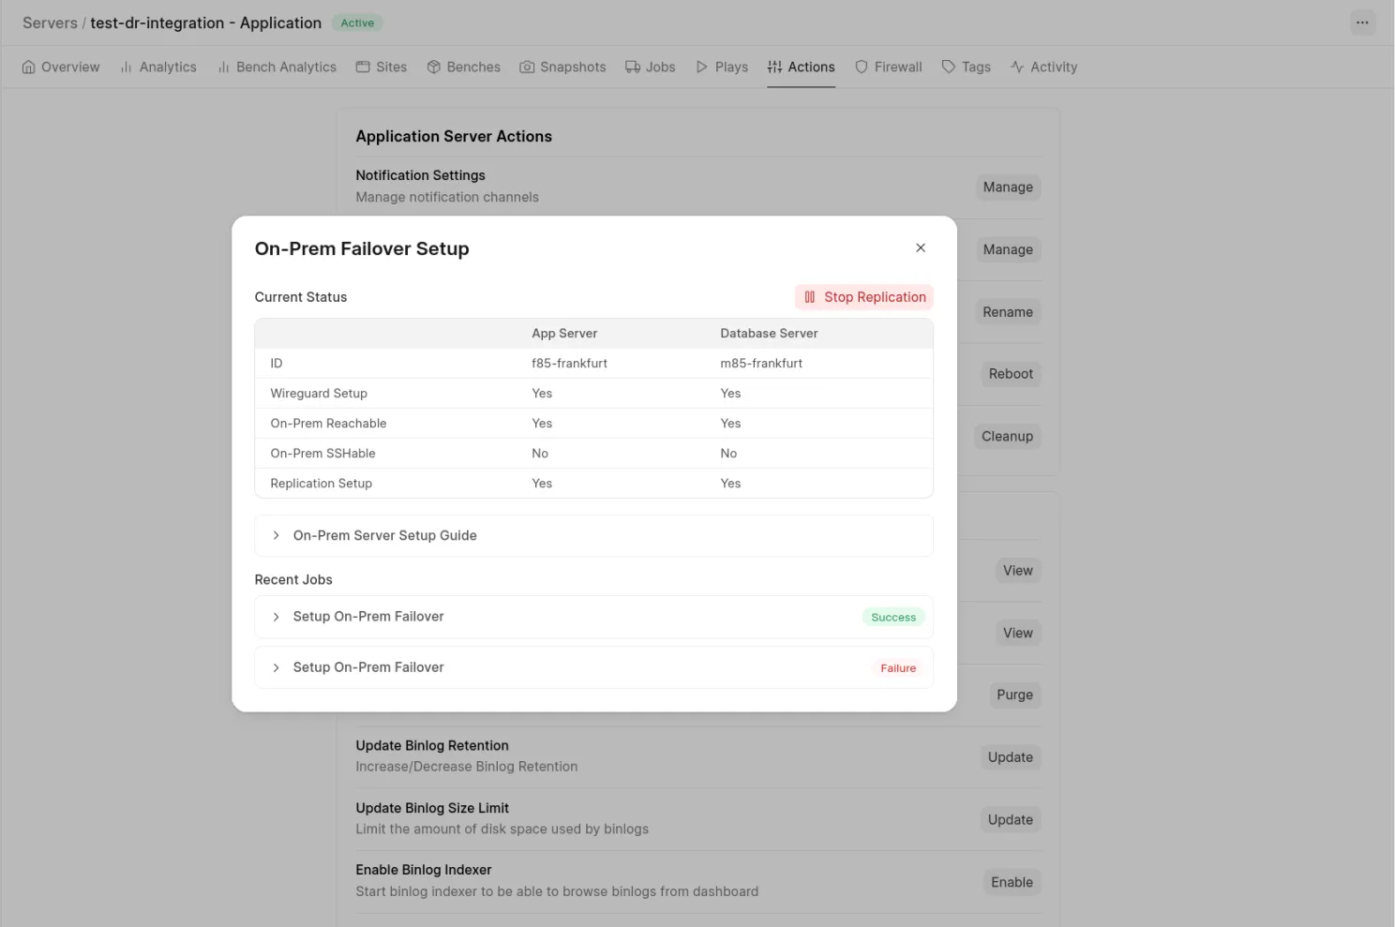Click the Jobs truck icon
Screen dimensions: 1395x927
click(x=633, y=67)
